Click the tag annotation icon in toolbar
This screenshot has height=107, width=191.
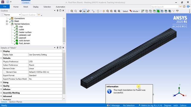click(x=178, y=11)
